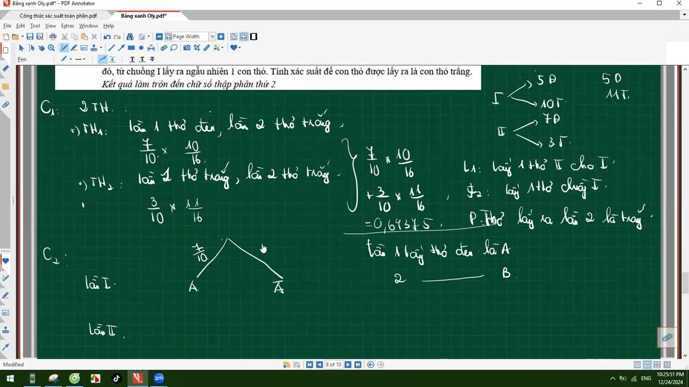Show hidden icons in system tray

coord(613,378)
